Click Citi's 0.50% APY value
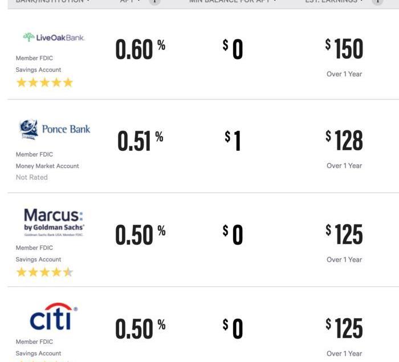The height and width of the screenshot is (362, 399). pyautogui.click(x=140, y=329)
